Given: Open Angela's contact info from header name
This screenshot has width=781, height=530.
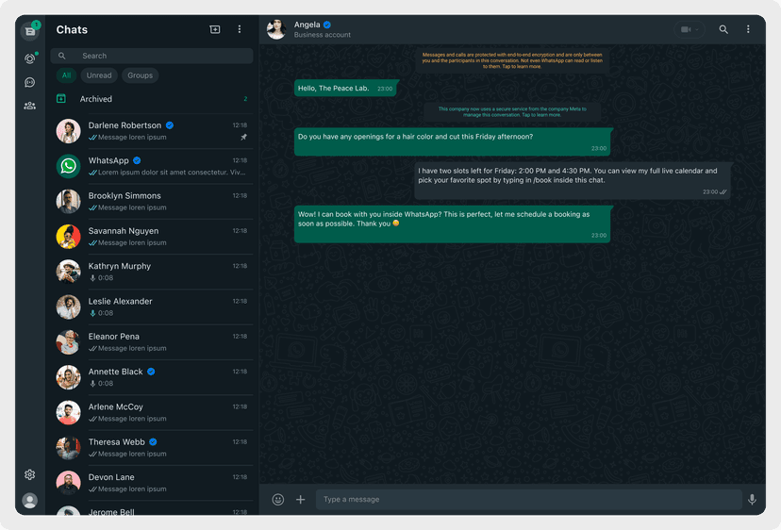Looking at the screenshot, I should pyautogui.click(x=307, y=25).
